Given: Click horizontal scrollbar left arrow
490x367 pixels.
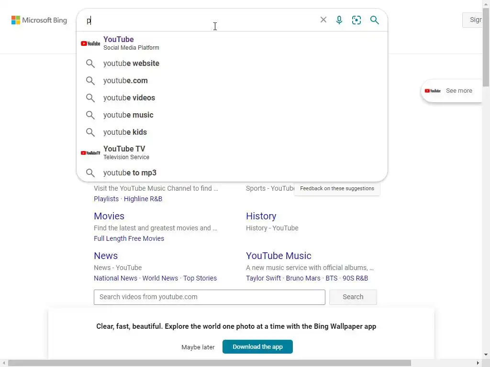Looking at the screenshot, I should click(x=3, y=363).
